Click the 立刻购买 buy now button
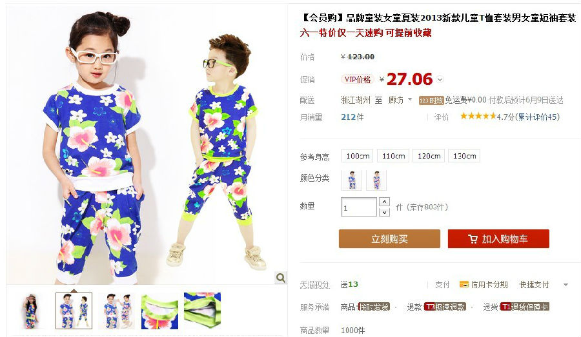 click(x=389, y=238)
